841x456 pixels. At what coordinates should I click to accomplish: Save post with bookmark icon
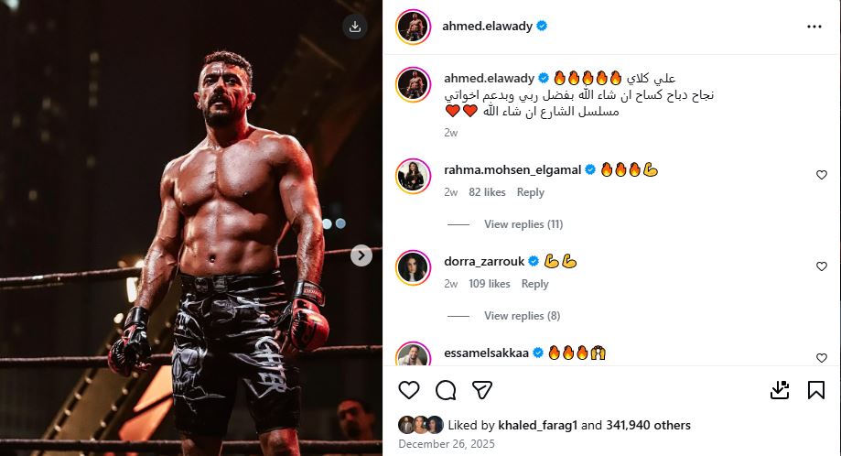tap(815, 390)
